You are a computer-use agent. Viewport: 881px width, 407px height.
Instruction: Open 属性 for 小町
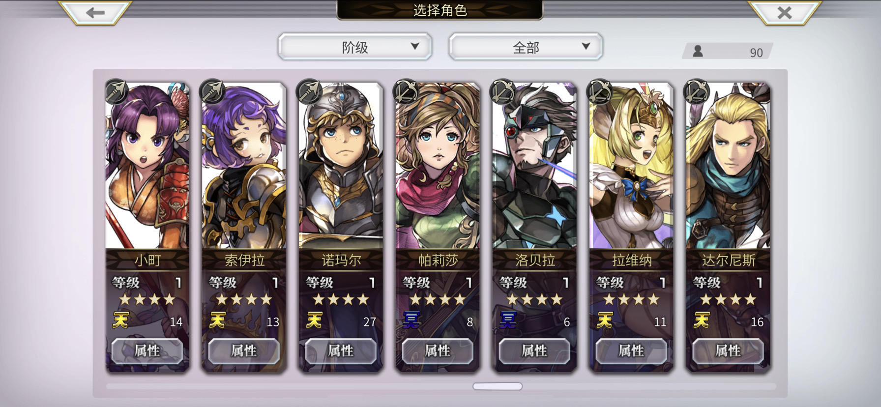tap(147, 351)
